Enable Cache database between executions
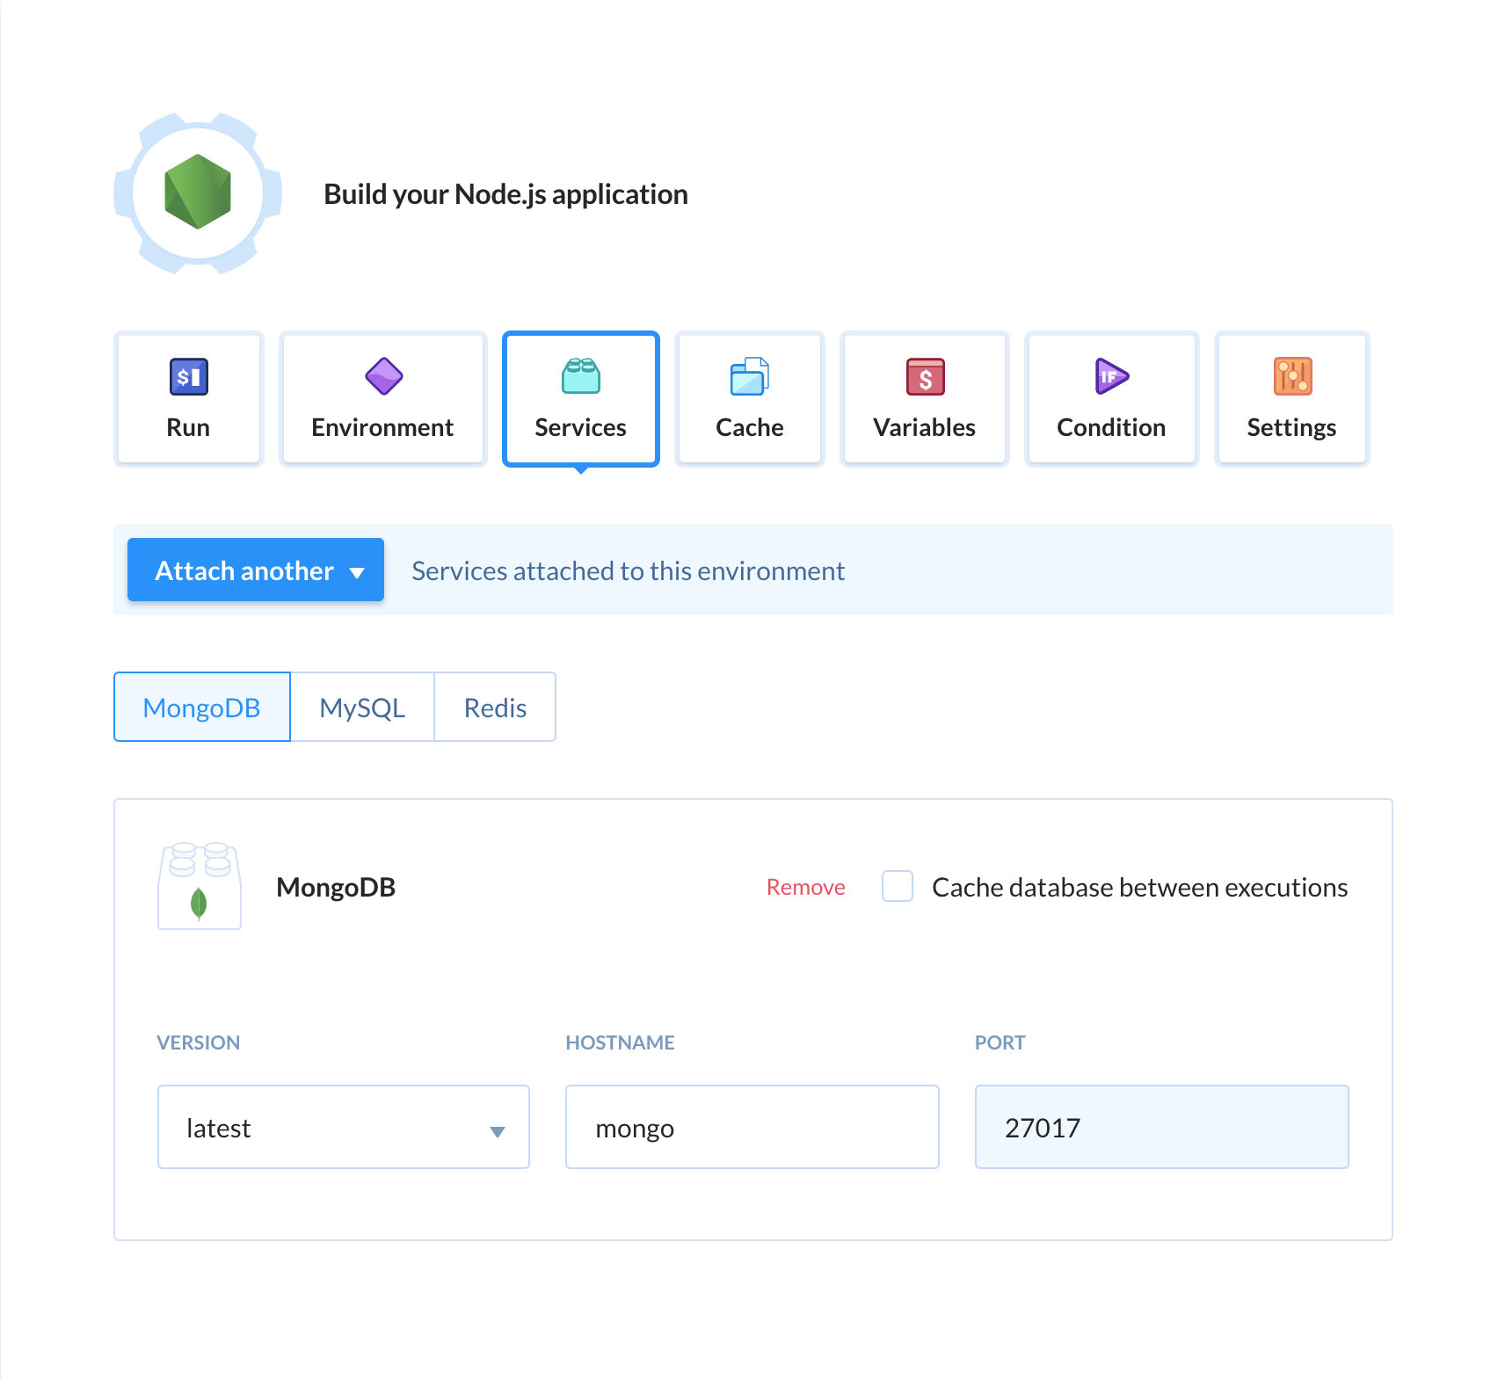 (x=897, y=887)
